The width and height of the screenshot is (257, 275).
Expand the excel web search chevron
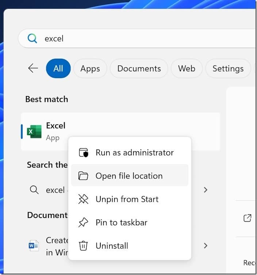pos(206,190)
